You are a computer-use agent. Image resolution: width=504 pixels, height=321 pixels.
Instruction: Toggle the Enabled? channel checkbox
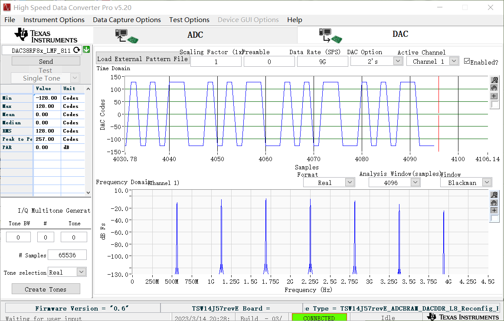tap(467, 61)
